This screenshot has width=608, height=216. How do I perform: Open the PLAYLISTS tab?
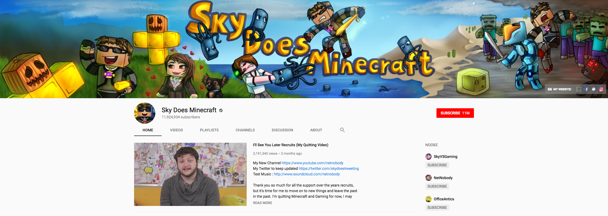[209, 130]
